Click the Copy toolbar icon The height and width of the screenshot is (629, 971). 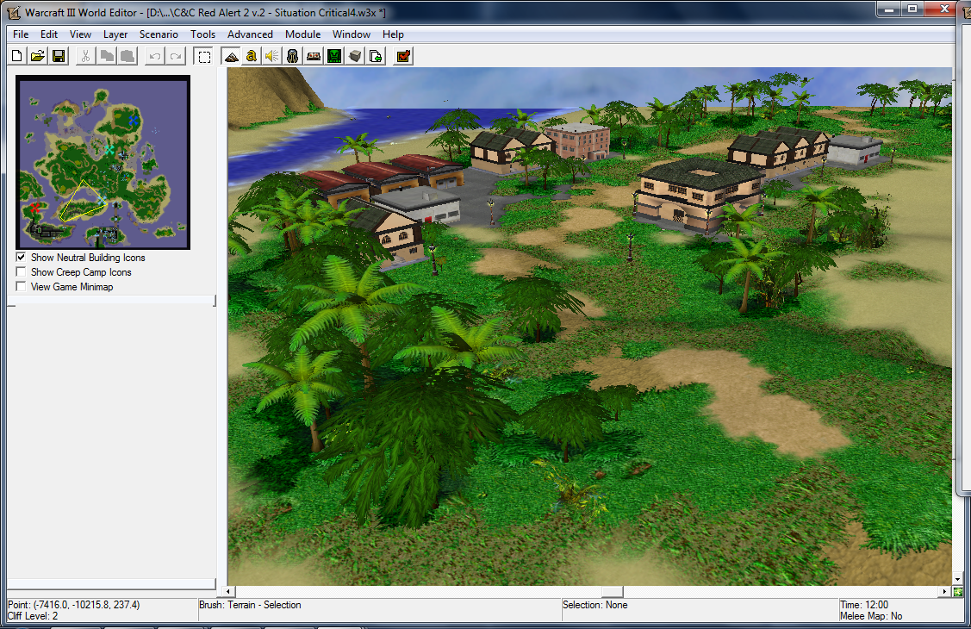(107, 56)
